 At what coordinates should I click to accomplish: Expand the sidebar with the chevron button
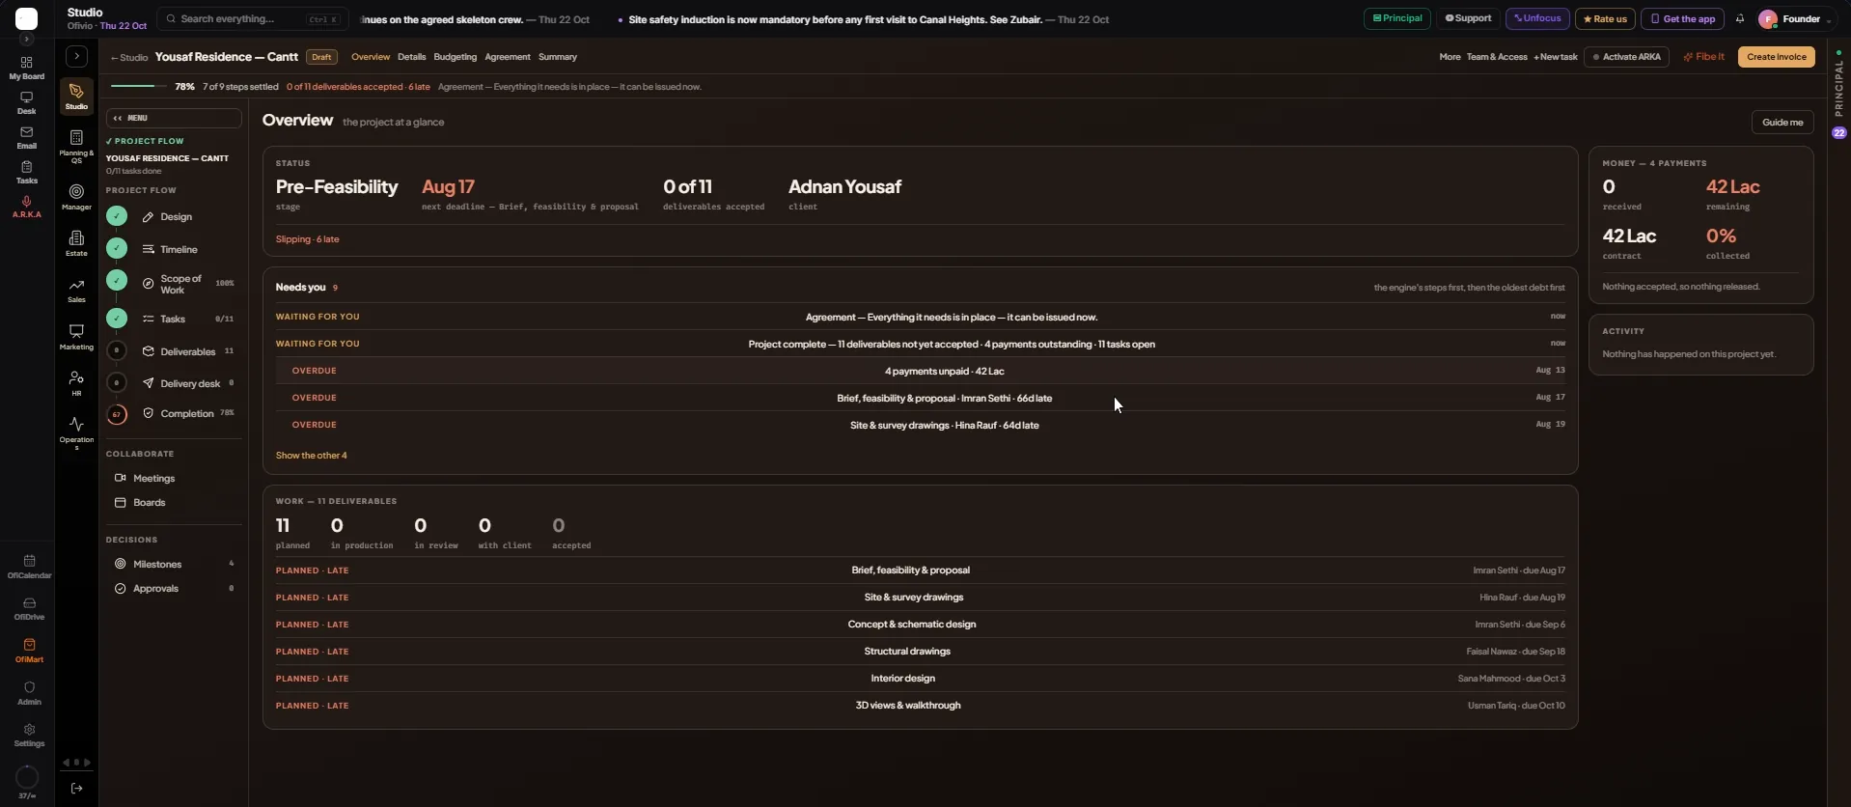[x=76, y=56]
